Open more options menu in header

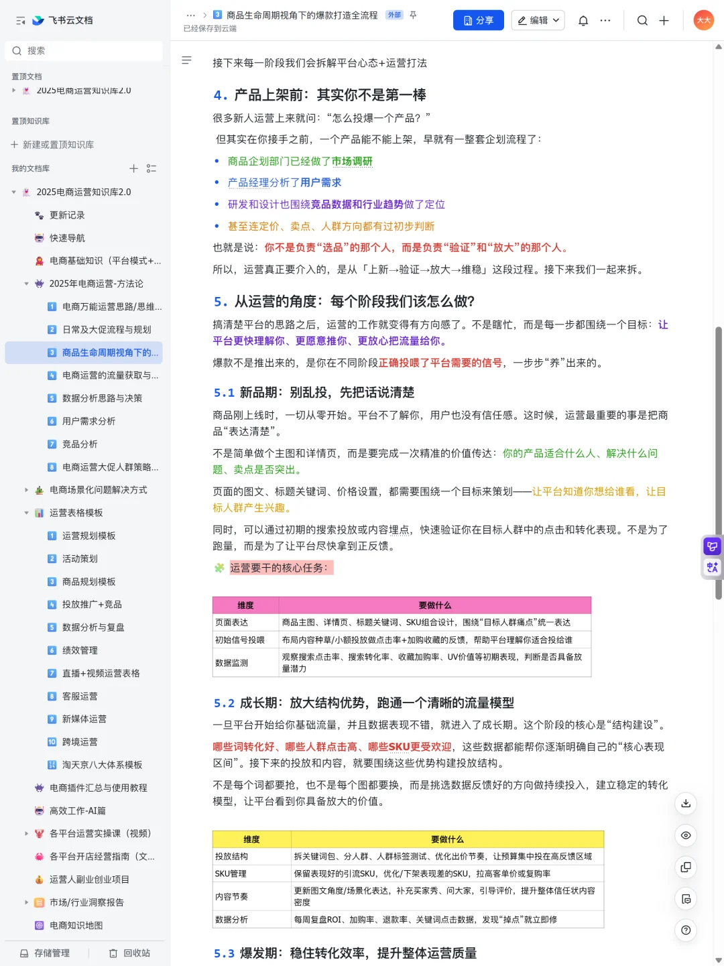[605, 21]
